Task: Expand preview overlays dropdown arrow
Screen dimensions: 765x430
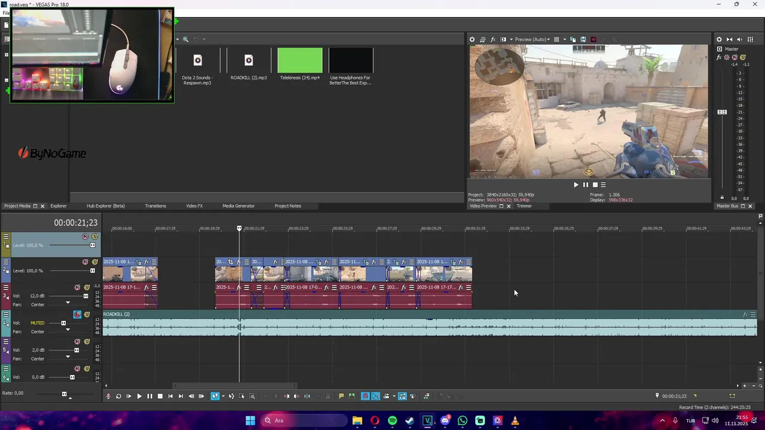Action: (564, 39)
